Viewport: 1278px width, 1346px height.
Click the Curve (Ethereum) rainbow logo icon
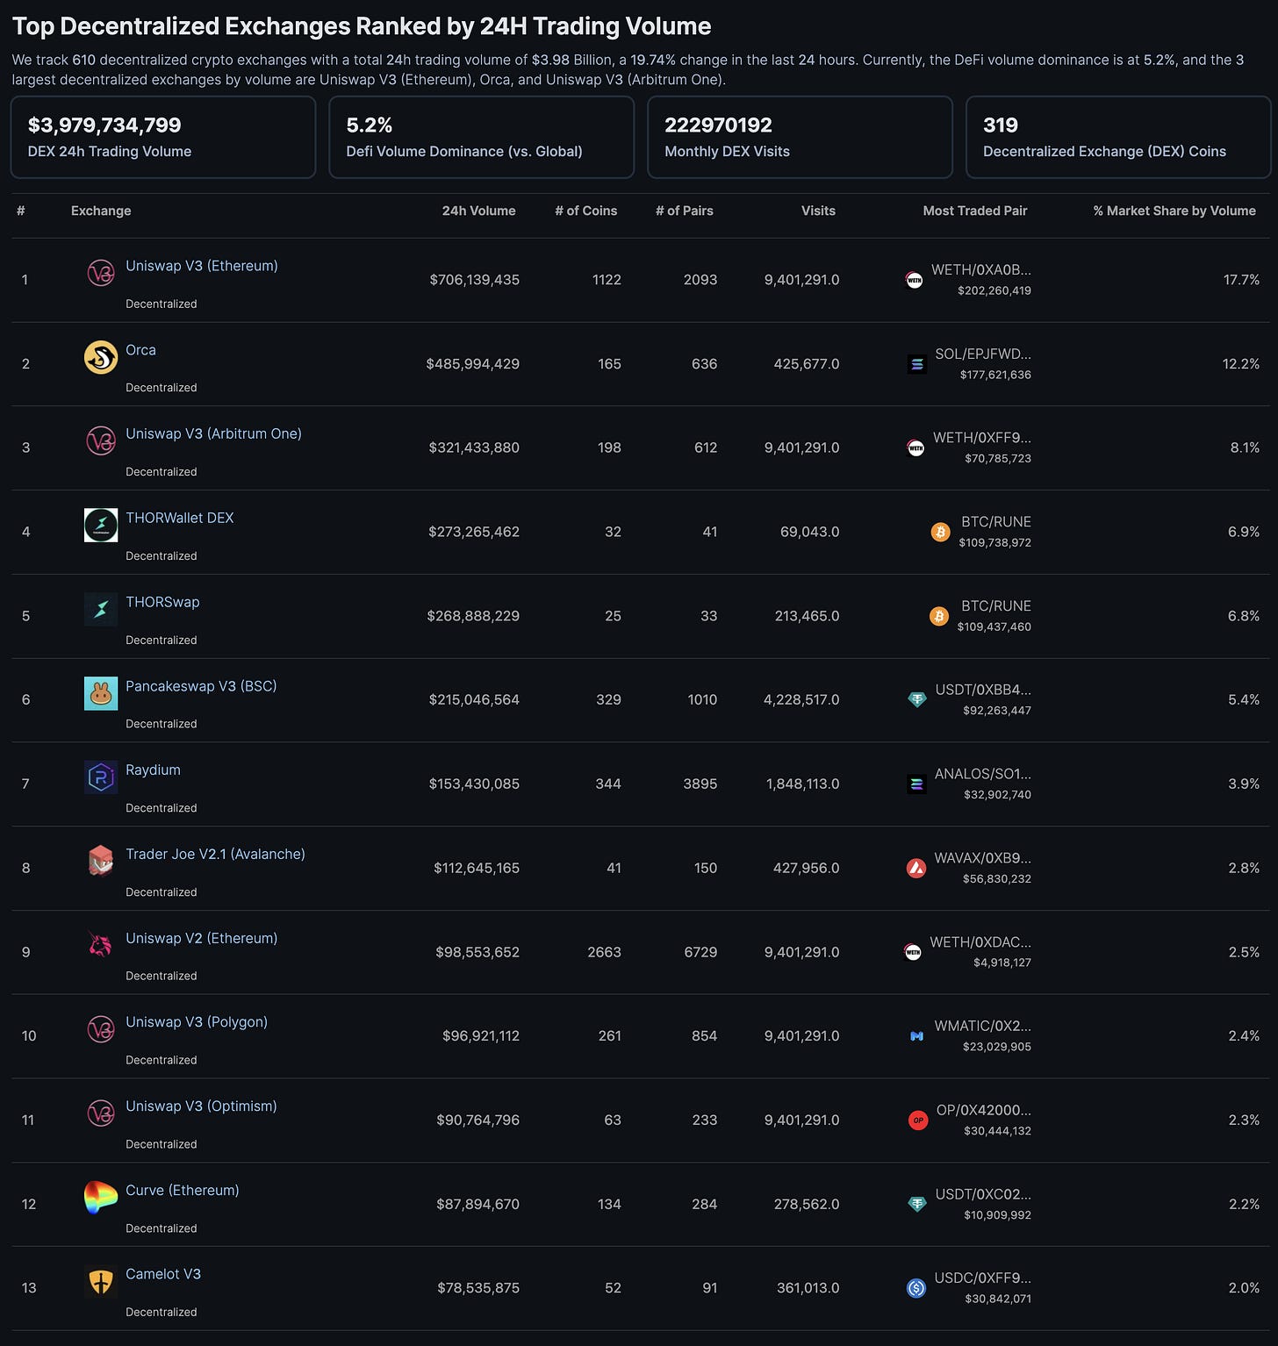(x=101, y=1197)
